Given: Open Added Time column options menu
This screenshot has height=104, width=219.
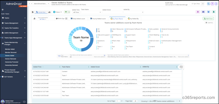Looking at the screenshot, I should 60,67.
